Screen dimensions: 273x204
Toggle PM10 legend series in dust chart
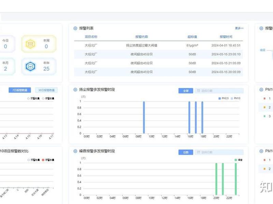click(235, 98)
